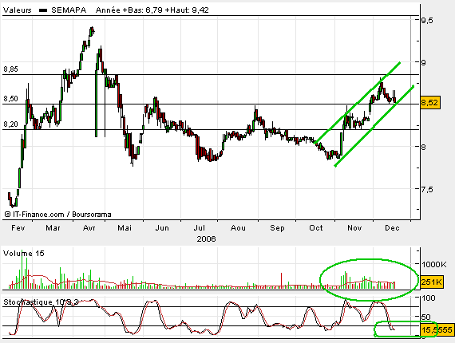Click the 'Avr' month axis label
Screen dimensions: 455x343
89,228
